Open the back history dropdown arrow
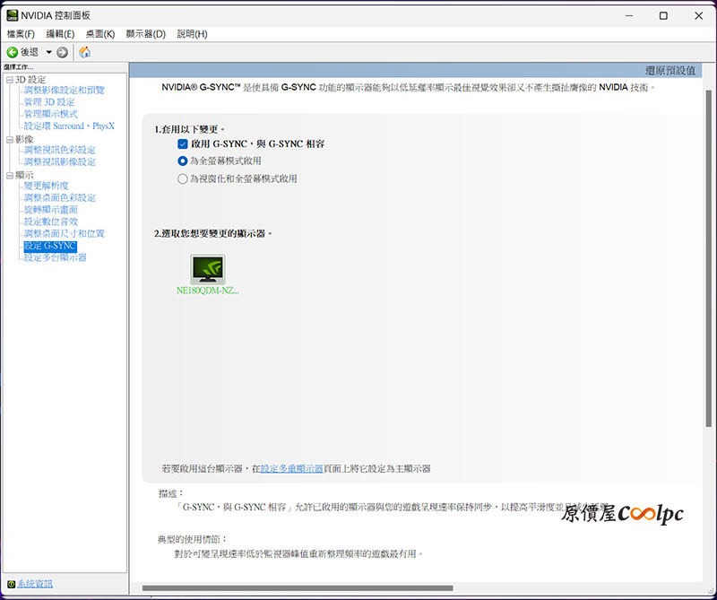 click(x=48, y=52)
